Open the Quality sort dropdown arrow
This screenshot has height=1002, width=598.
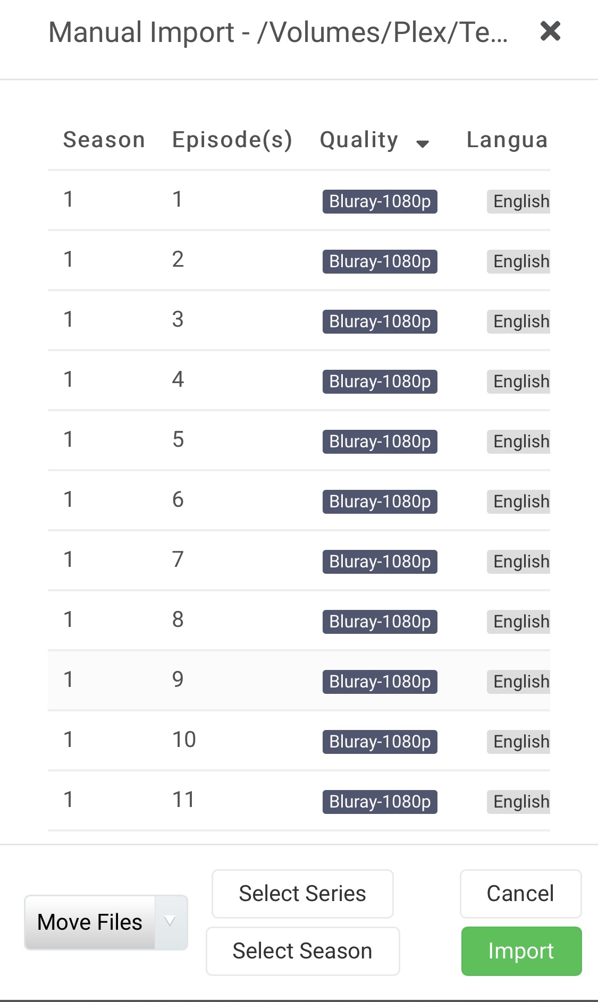coord(423,143)
